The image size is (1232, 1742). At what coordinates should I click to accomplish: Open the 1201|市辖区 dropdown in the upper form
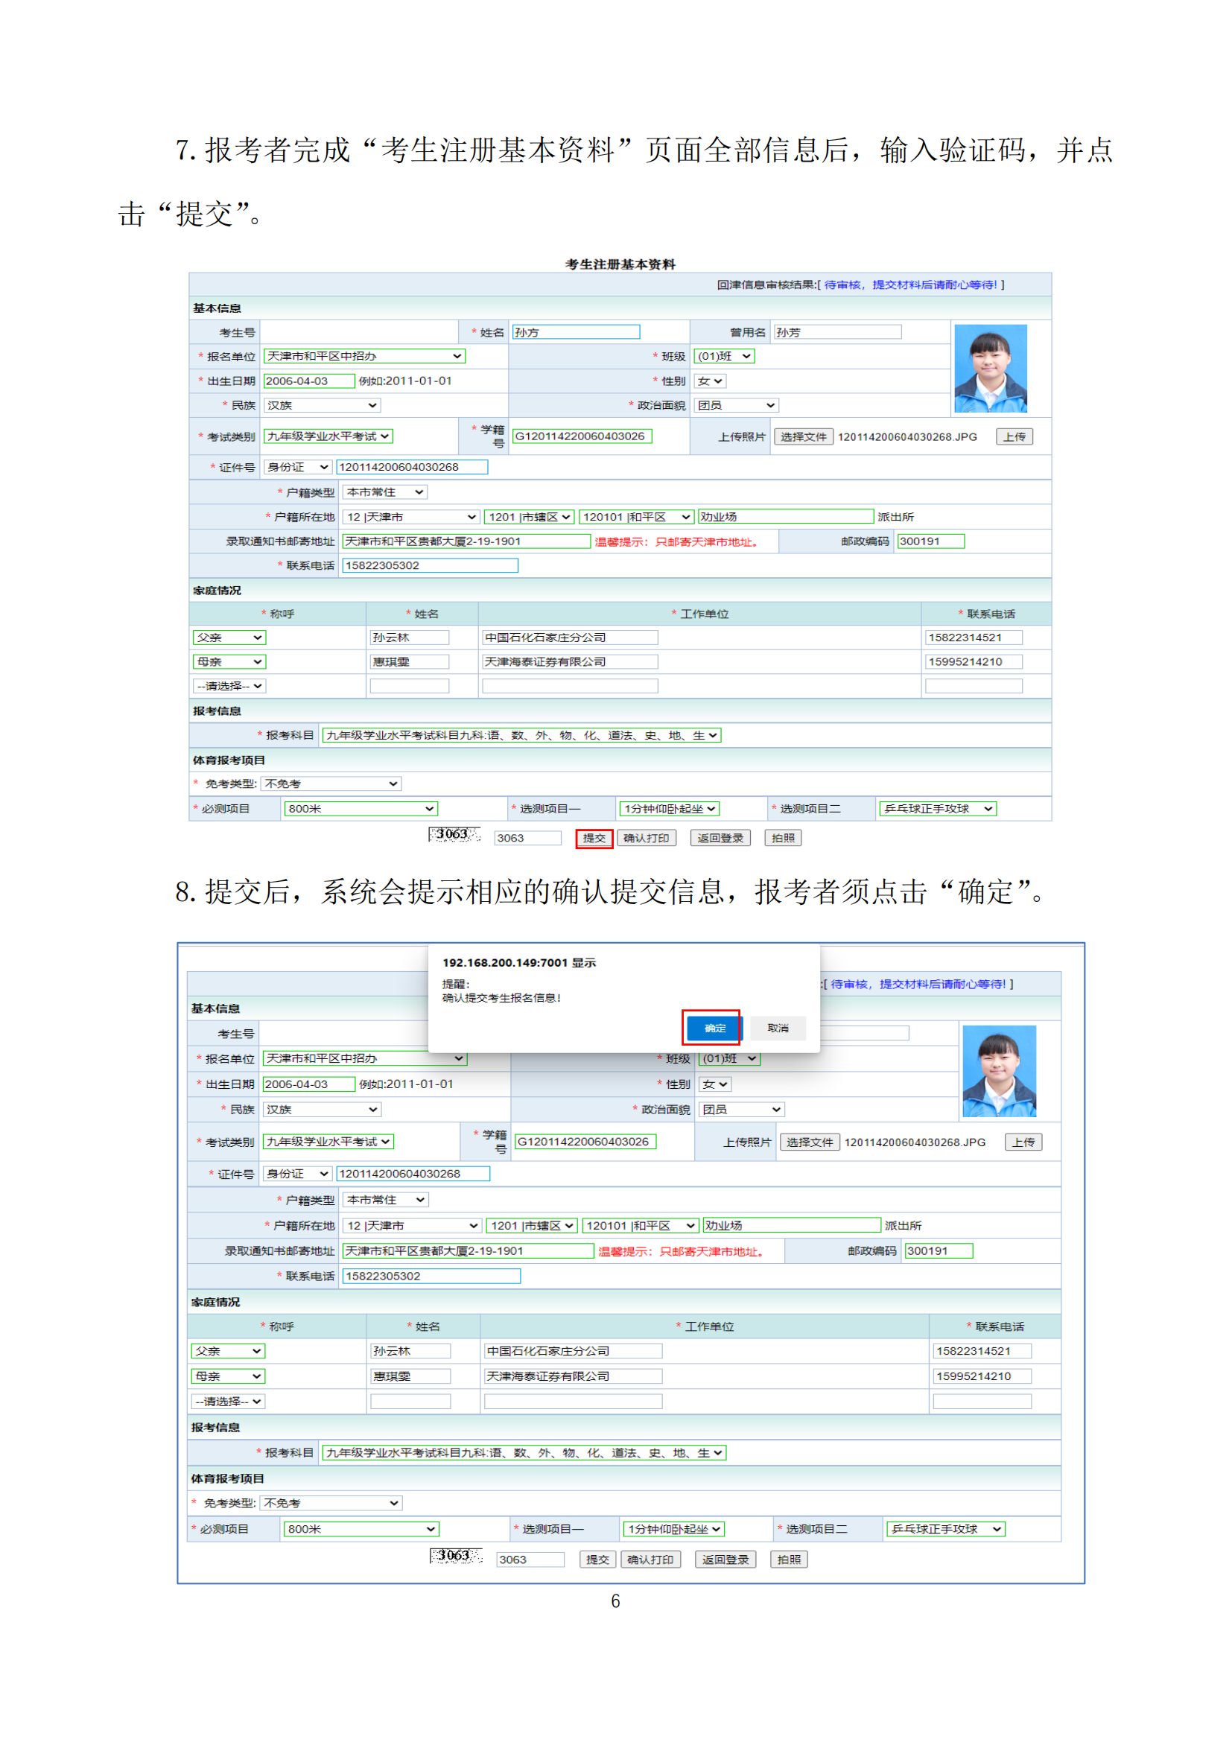tap(530, 517)
